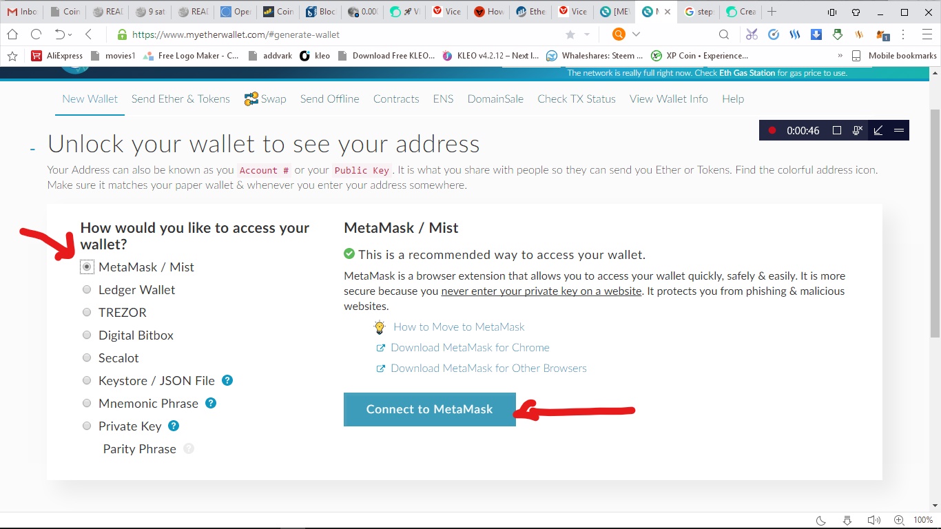Stop the screen recording with the square button
The width and height of the screenshot is (941, 529).
837,130
